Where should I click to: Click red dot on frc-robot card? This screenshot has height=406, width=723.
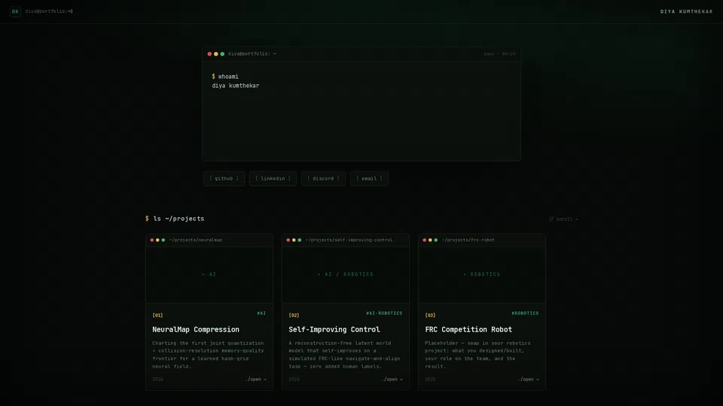coord(425,240)
